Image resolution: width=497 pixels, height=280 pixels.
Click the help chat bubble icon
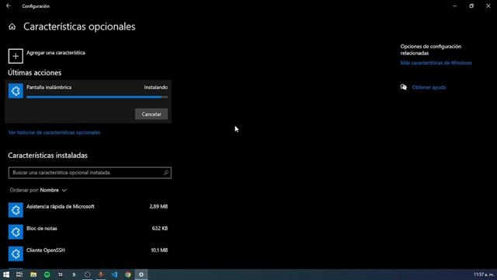404,87
